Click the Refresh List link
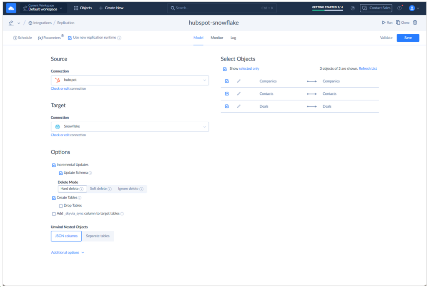 (368, 68)
